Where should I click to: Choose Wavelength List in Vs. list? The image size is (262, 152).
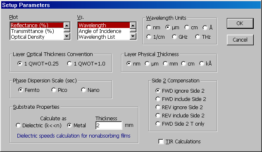click(104, 37)
